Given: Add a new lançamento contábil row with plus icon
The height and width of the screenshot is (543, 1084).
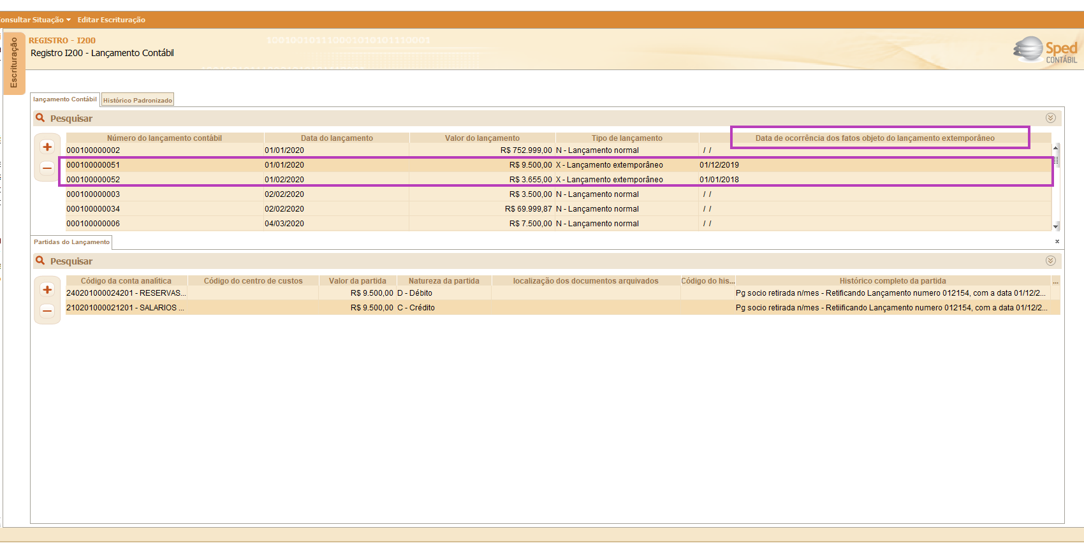Looking at the screenshot, I should 47,147.
